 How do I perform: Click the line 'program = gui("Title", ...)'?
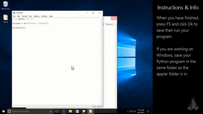(x=30, y=23)
